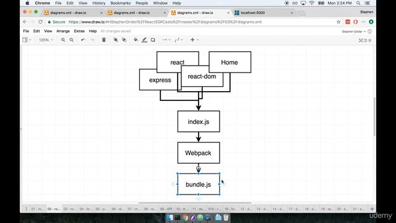Open the line color pencil tool
Image resolution: width=396 pixels, height=223 pixels.
tap(144, 40)
